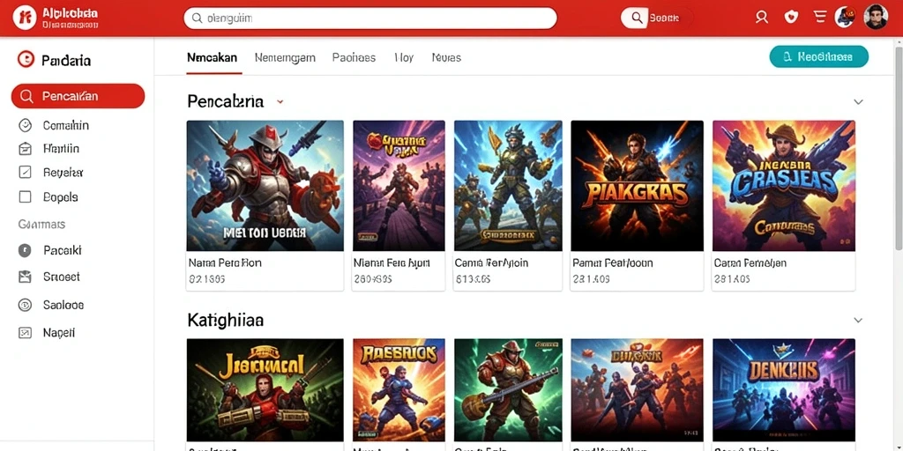The width and height of the screenshot is (903, 451).
Task: Focus the top search input field
Action: [x=370, y=18]
